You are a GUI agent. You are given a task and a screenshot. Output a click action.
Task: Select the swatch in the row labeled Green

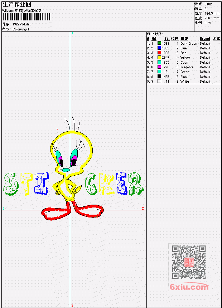click(x=159, y=72)
